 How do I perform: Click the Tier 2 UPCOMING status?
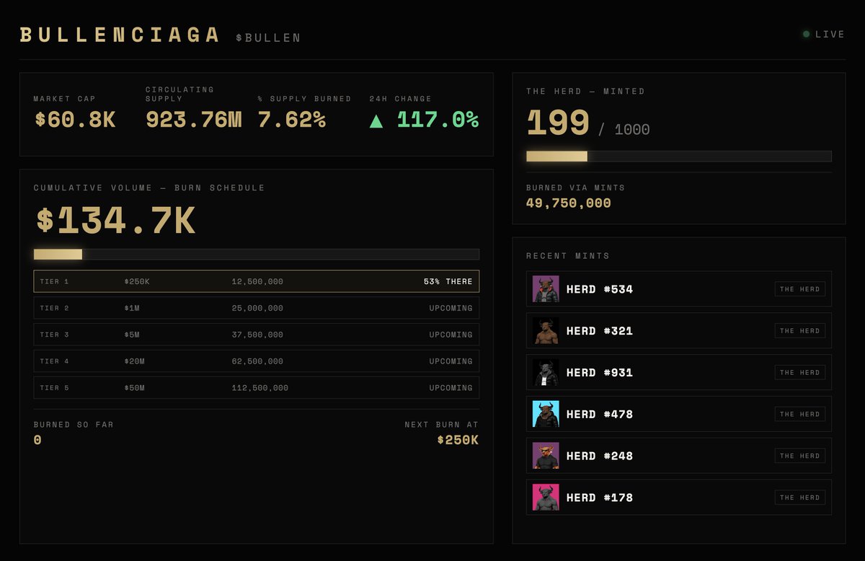tap(451, 308)
